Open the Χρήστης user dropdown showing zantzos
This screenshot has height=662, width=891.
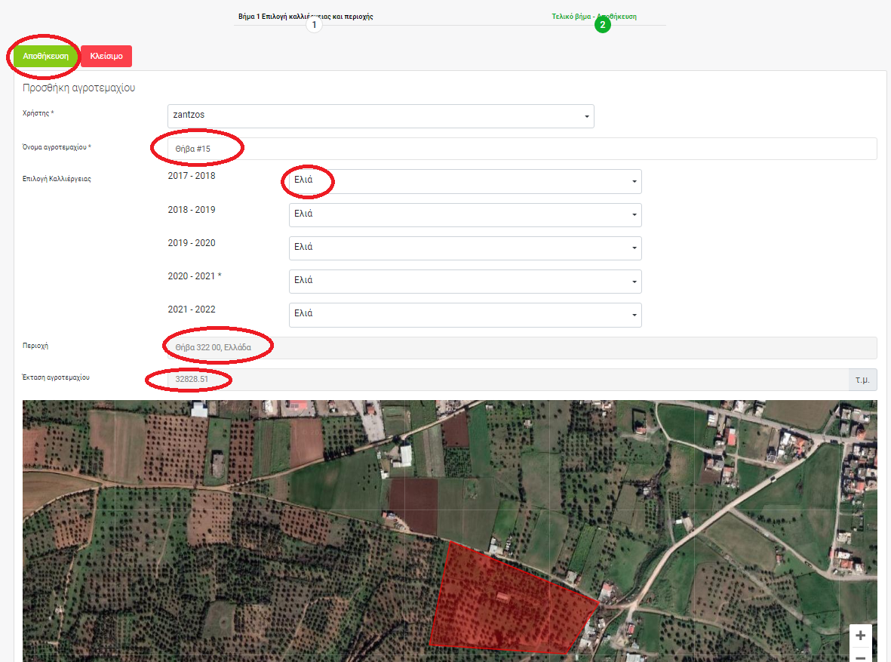(380, 115)
